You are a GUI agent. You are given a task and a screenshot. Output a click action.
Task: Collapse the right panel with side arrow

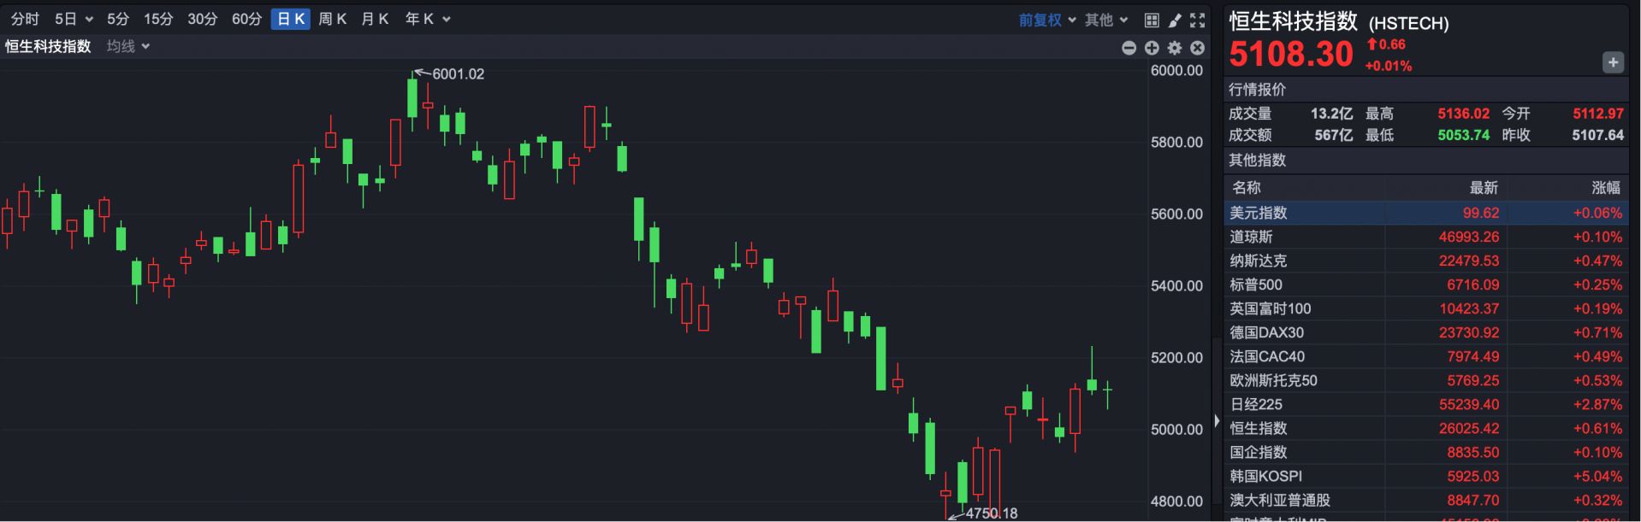[1217, 420]
